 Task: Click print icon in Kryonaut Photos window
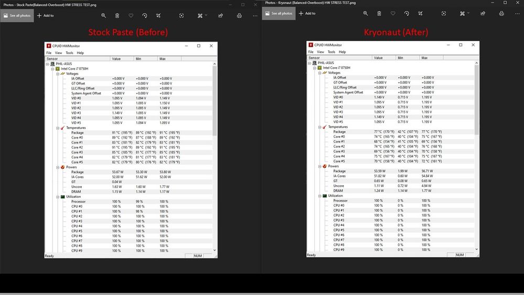501,13
